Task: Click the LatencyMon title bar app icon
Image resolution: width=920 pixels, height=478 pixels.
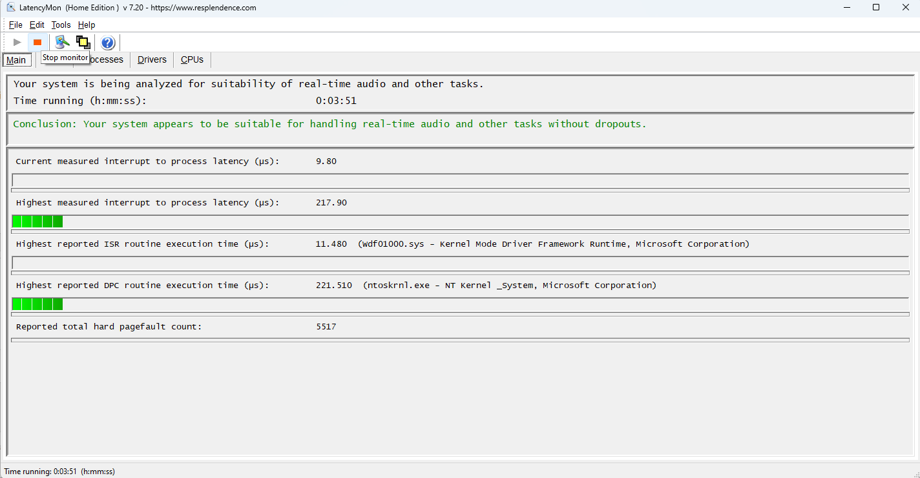Action: [10, 8]
